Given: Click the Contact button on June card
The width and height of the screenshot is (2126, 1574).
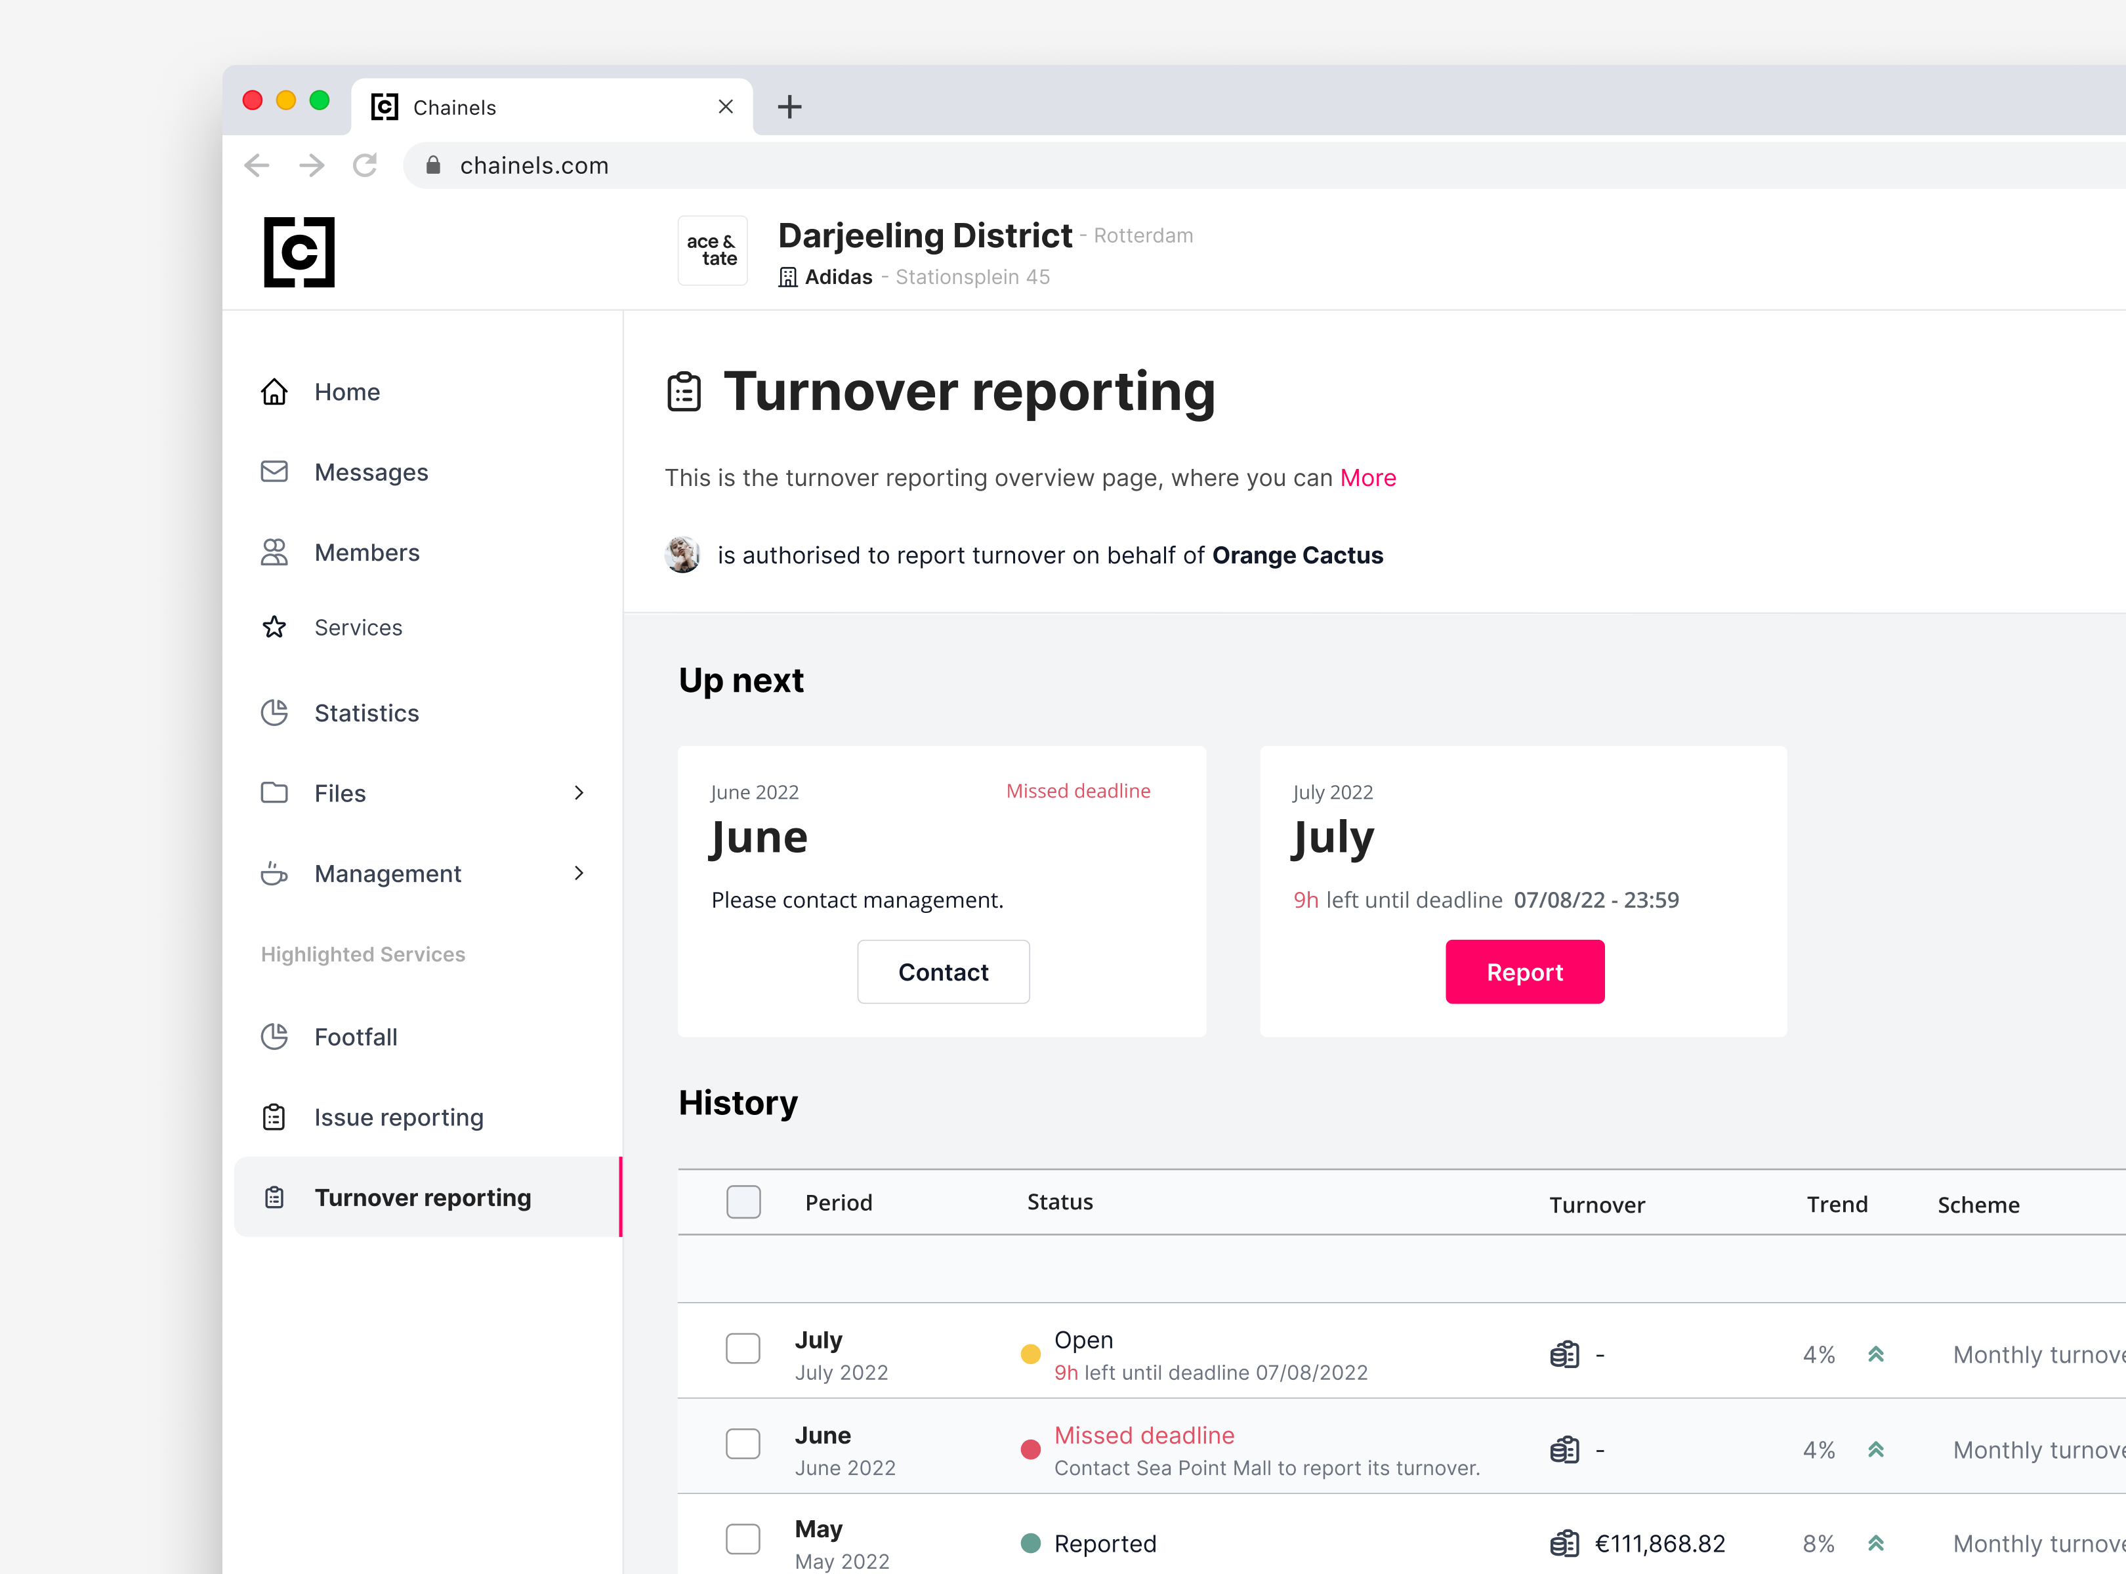Looking at the screenshot, I should [x=943, y=972].
